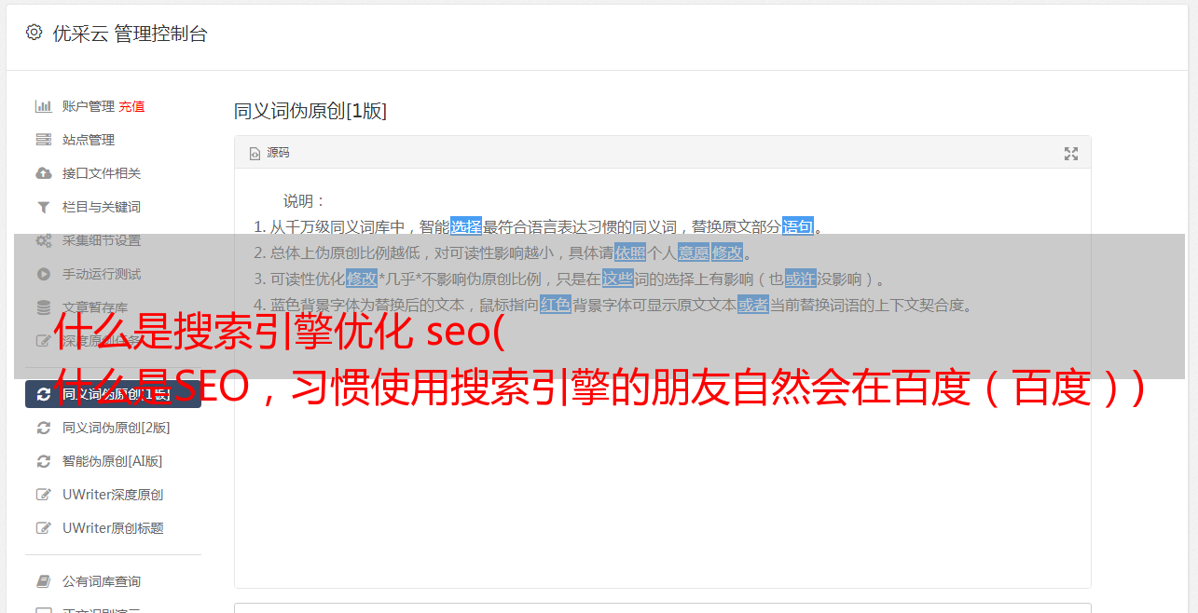The width and height of the screenshot is (1198, 613).
Task: Click the cloud upload icon for 接口文件相关
Action: 43,173
